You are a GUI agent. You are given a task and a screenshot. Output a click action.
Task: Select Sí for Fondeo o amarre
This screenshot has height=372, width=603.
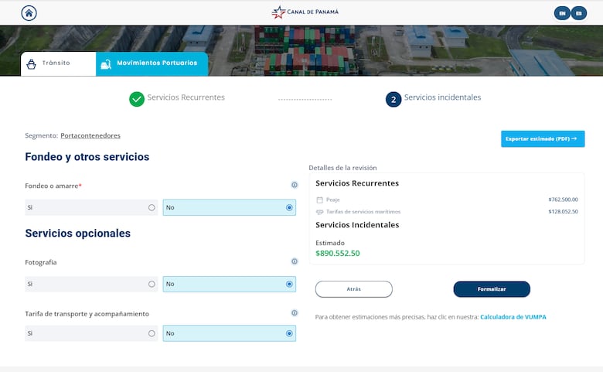[x=152, y=207]
